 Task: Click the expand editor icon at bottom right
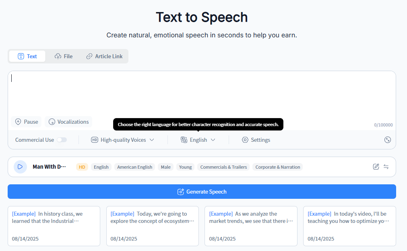[388, 140]
